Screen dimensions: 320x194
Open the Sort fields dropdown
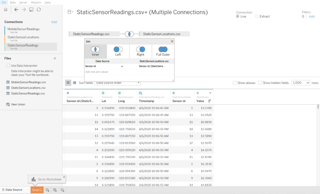pyautogui.click(x=118, y=83)
